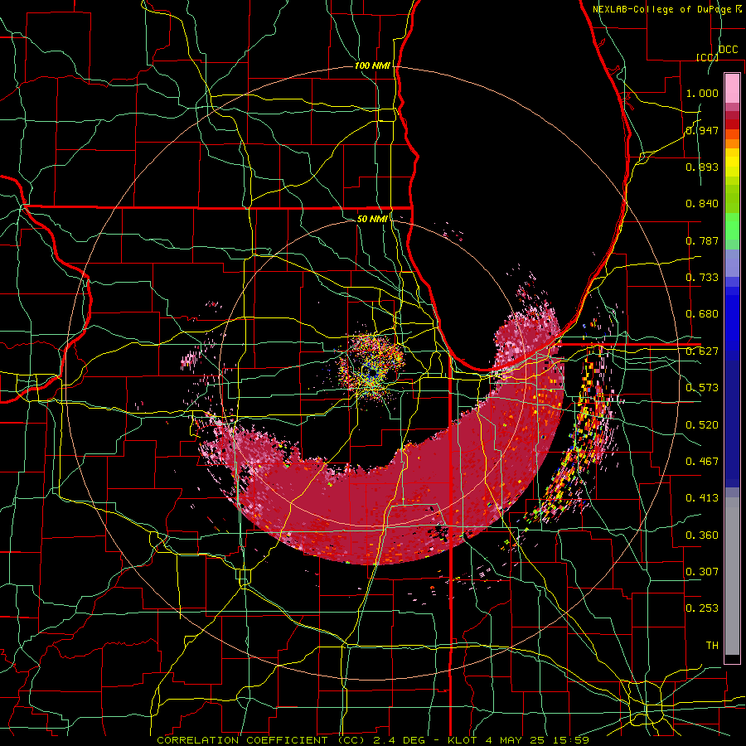Click the 0.413 scale value
This screenshot has width=746, height=746.
pyautogui.click(x=702, y=498)
